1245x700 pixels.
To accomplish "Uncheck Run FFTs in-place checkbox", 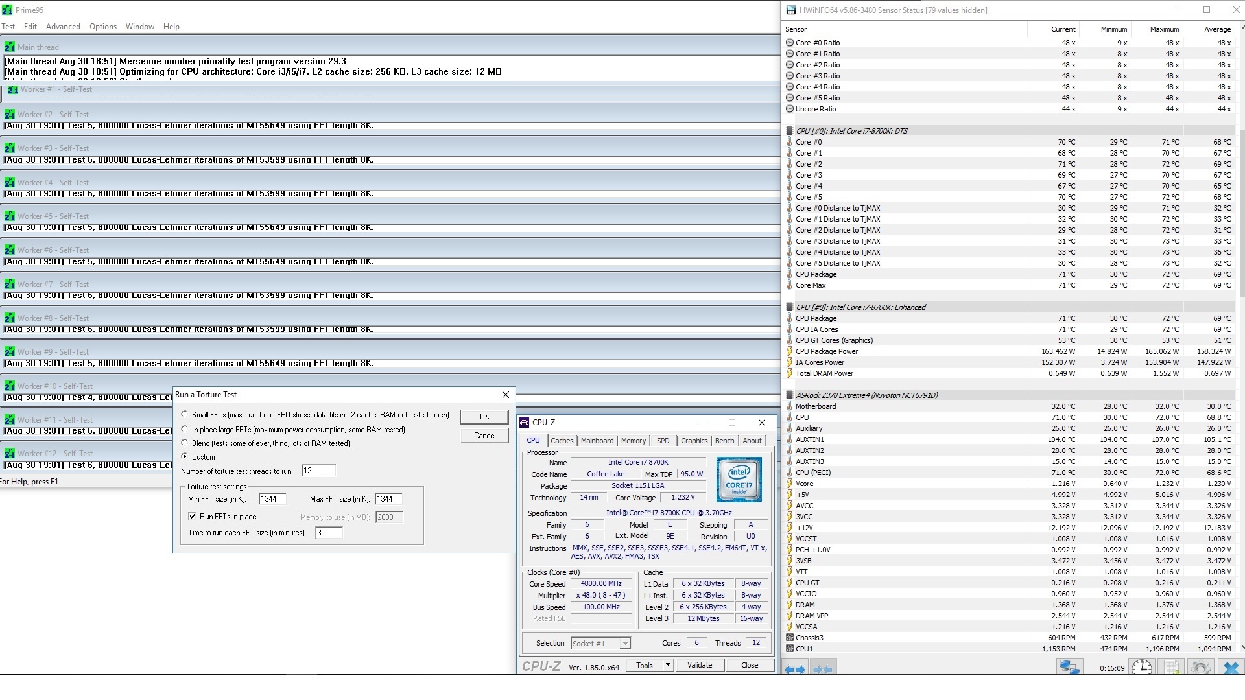I will tap(192, 516).
